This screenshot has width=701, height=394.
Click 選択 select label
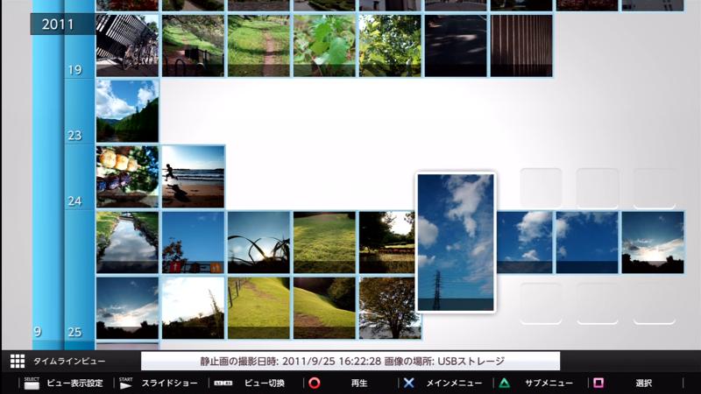(x=643, y=383)
